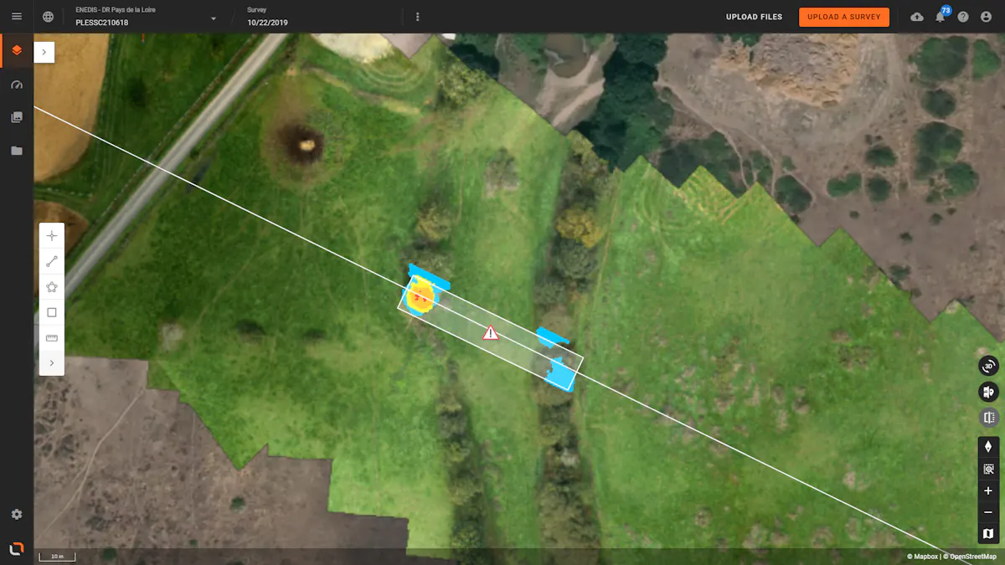Open the PLESSC210618 site dropdown

(x=214, y=18)
